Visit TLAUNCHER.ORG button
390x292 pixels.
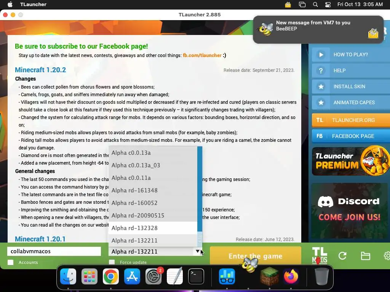click(351, 120)
